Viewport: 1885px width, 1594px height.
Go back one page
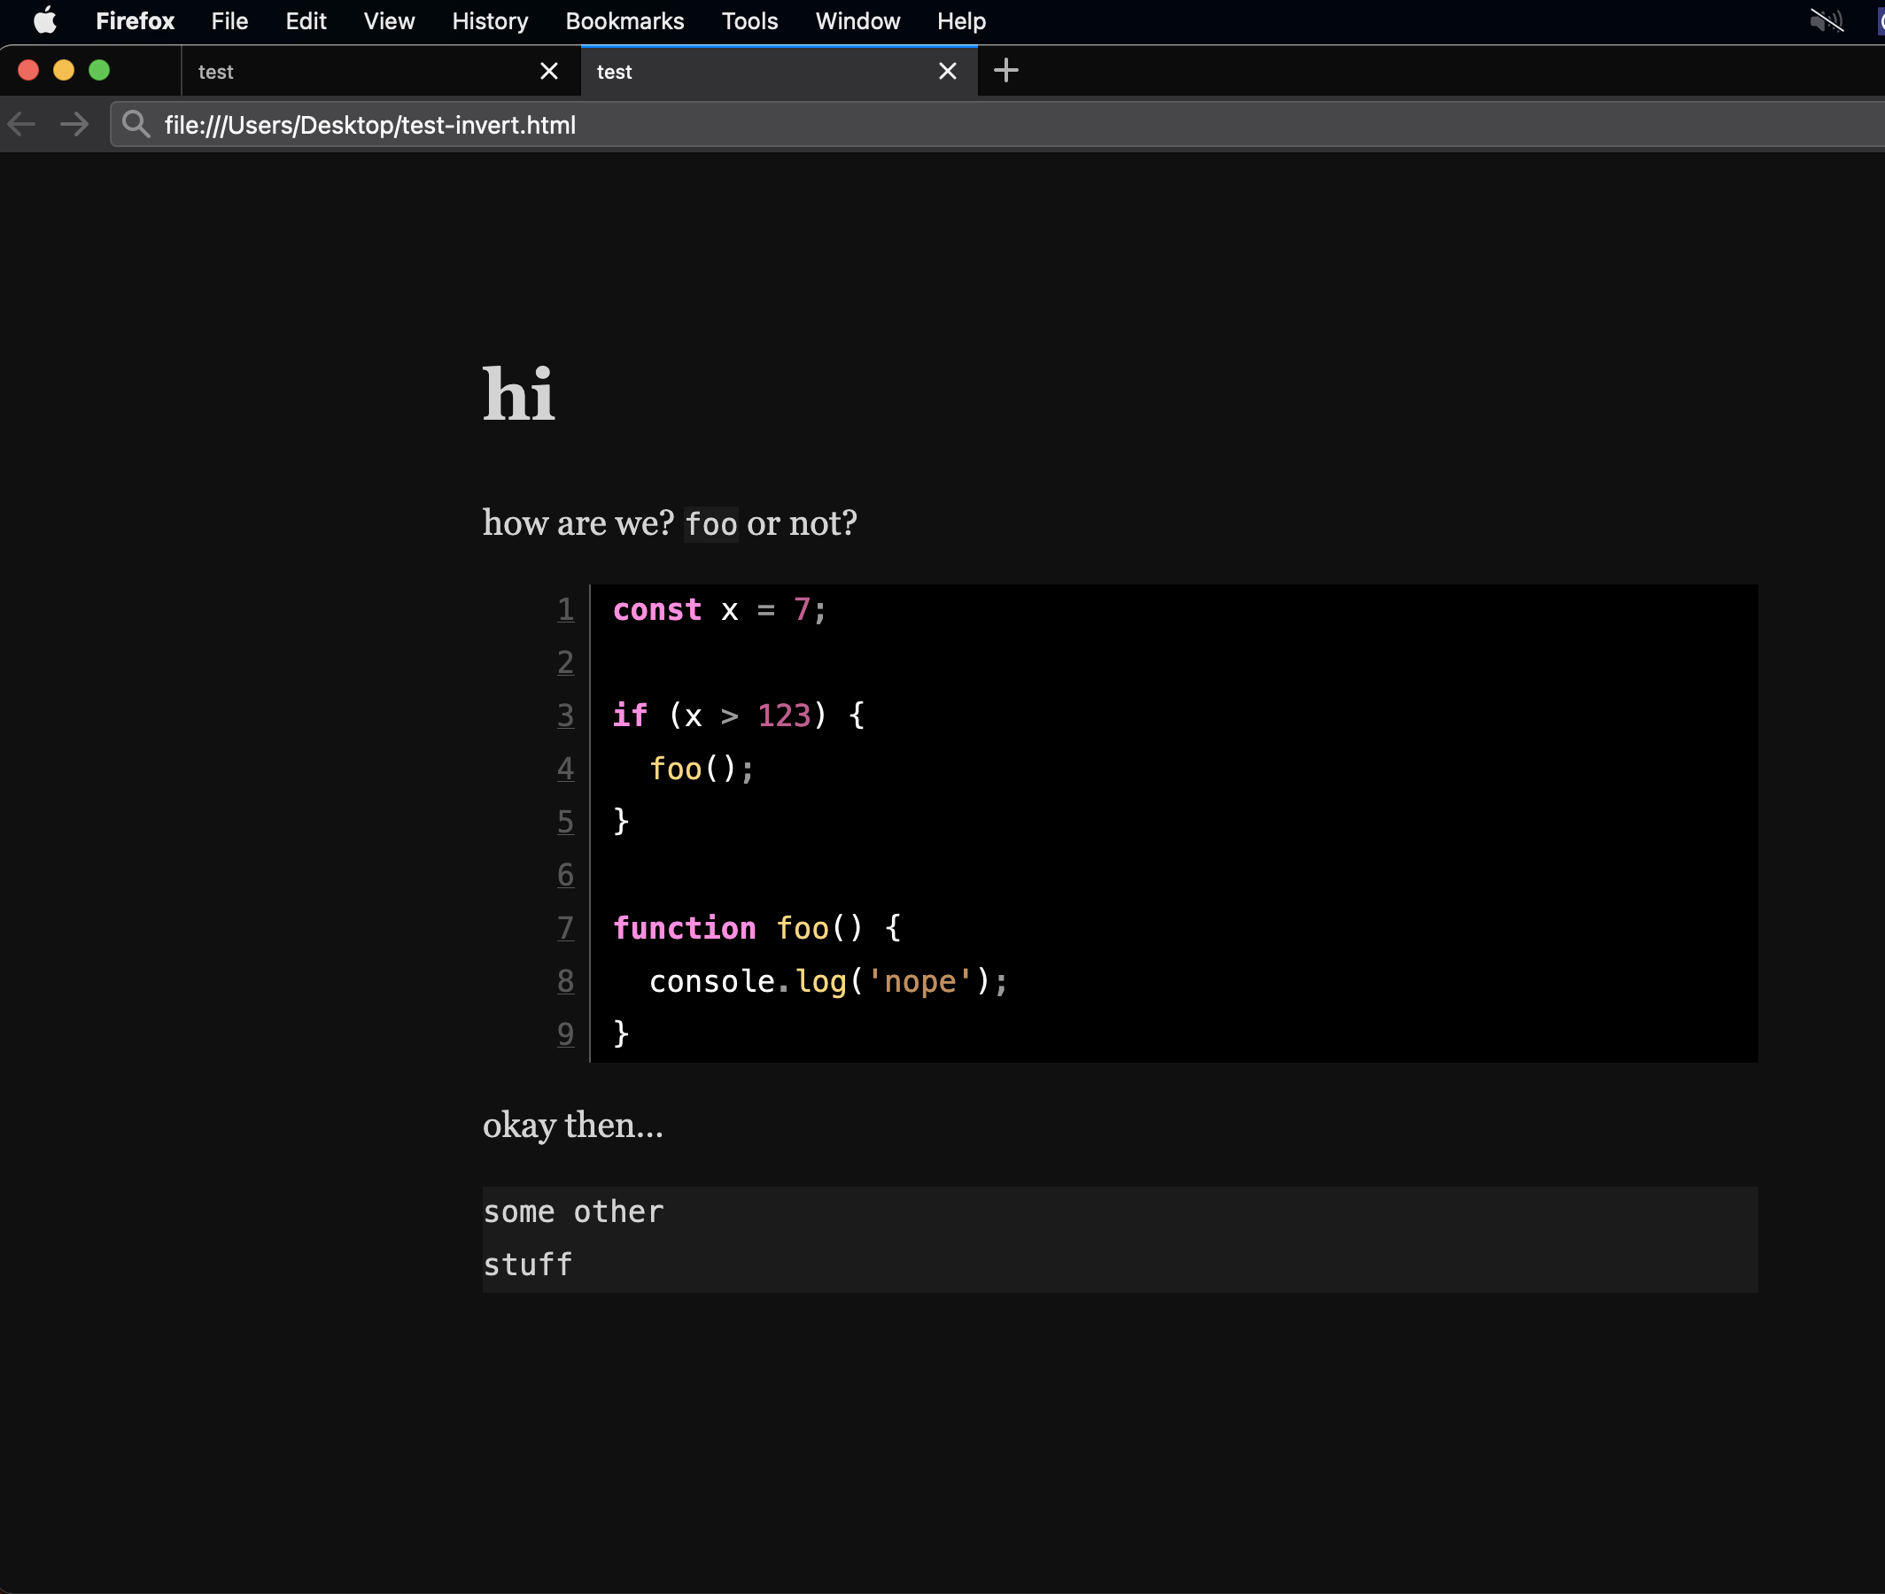21,124
